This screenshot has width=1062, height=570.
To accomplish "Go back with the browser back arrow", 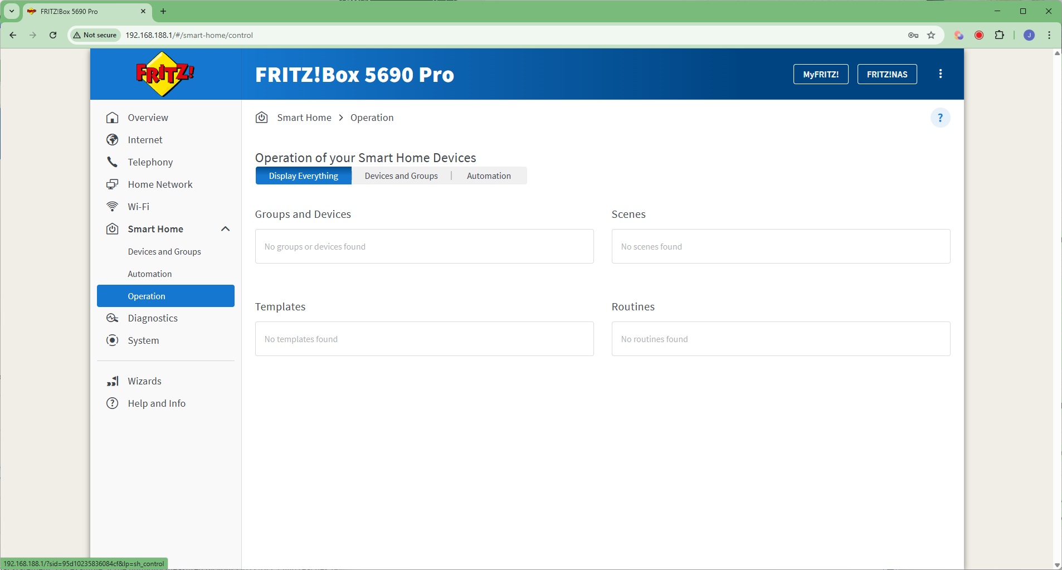I will pos(13,35).
